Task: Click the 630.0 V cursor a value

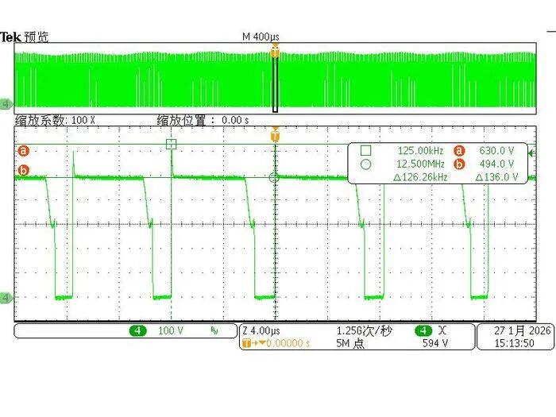Action: coord(496,151)
